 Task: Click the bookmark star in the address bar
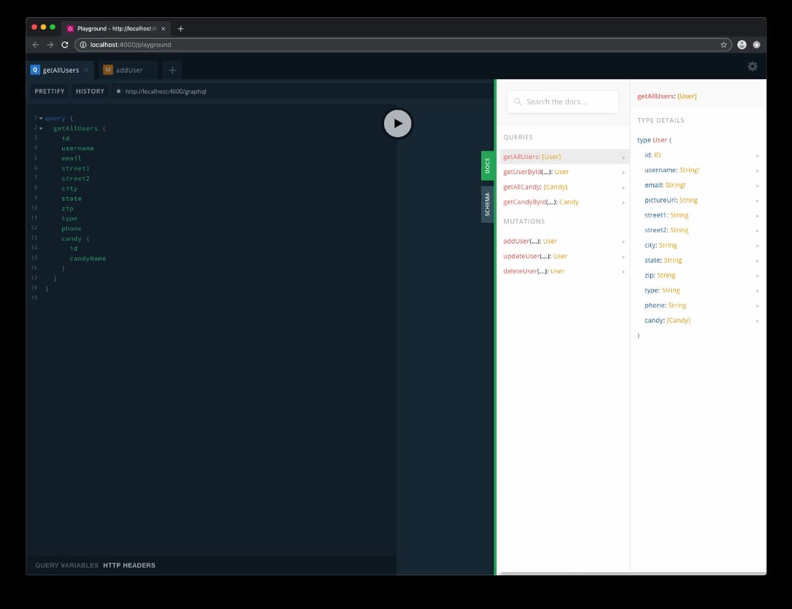(x=723, y=44)
